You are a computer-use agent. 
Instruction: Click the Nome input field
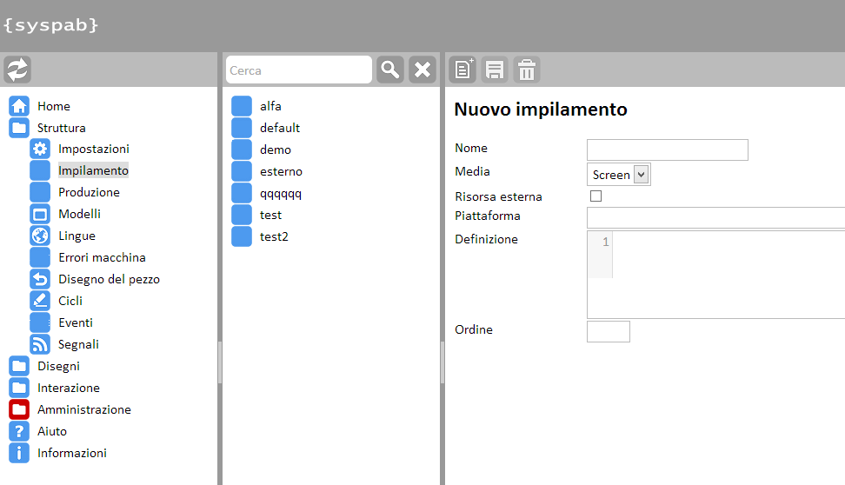pyautogui.click(x=667, y=149)
